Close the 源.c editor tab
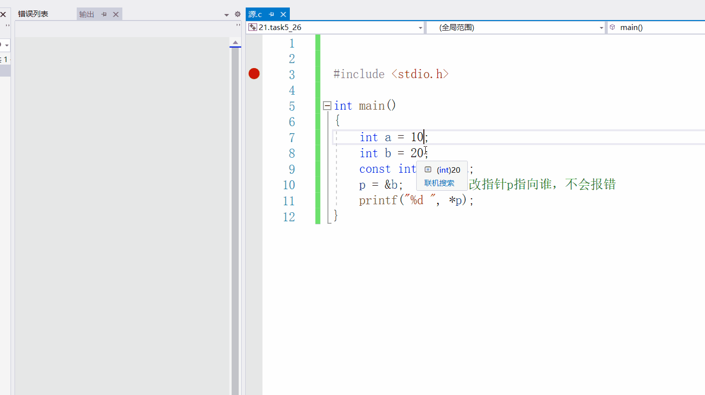The image size is (705, 395). [283, 15]
